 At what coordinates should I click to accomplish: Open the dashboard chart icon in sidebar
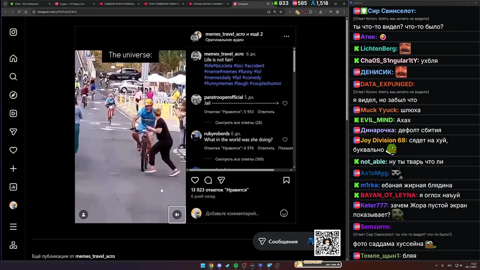point(13,187)
